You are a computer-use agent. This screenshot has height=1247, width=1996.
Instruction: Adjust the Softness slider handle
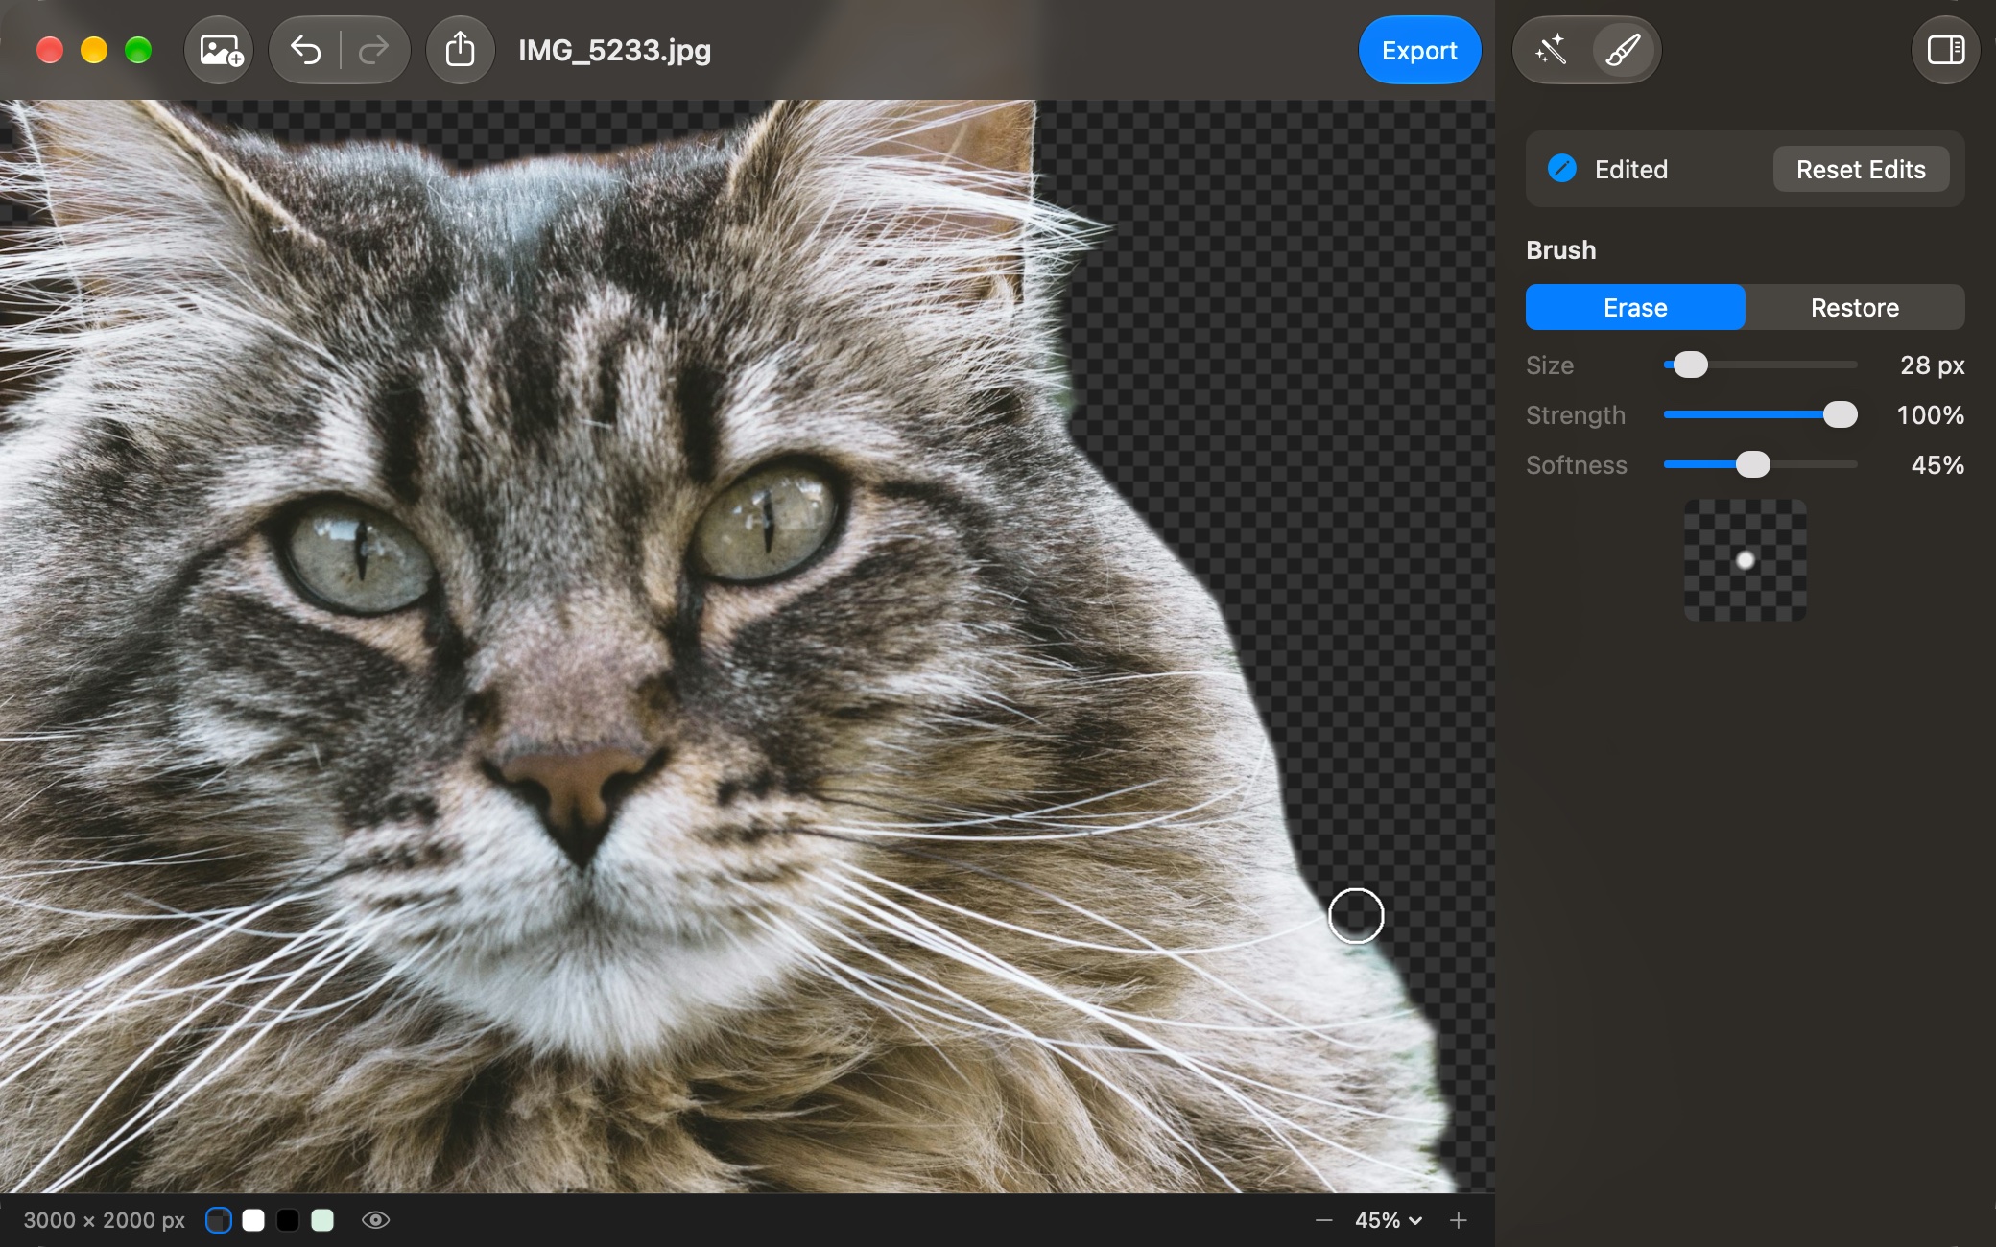(1752, 464)
